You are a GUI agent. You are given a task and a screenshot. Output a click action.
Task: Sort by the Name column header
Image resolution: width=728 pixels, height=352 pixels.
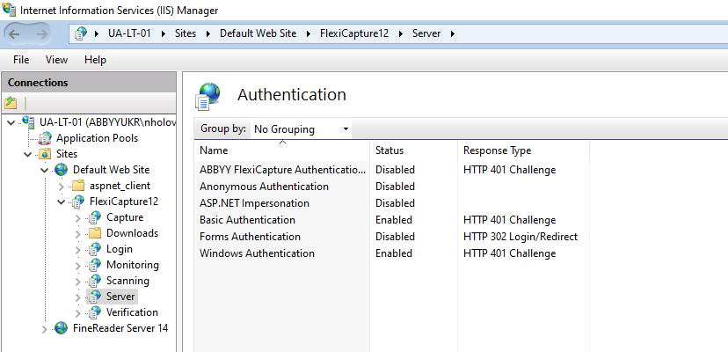[x=282, y=150]
